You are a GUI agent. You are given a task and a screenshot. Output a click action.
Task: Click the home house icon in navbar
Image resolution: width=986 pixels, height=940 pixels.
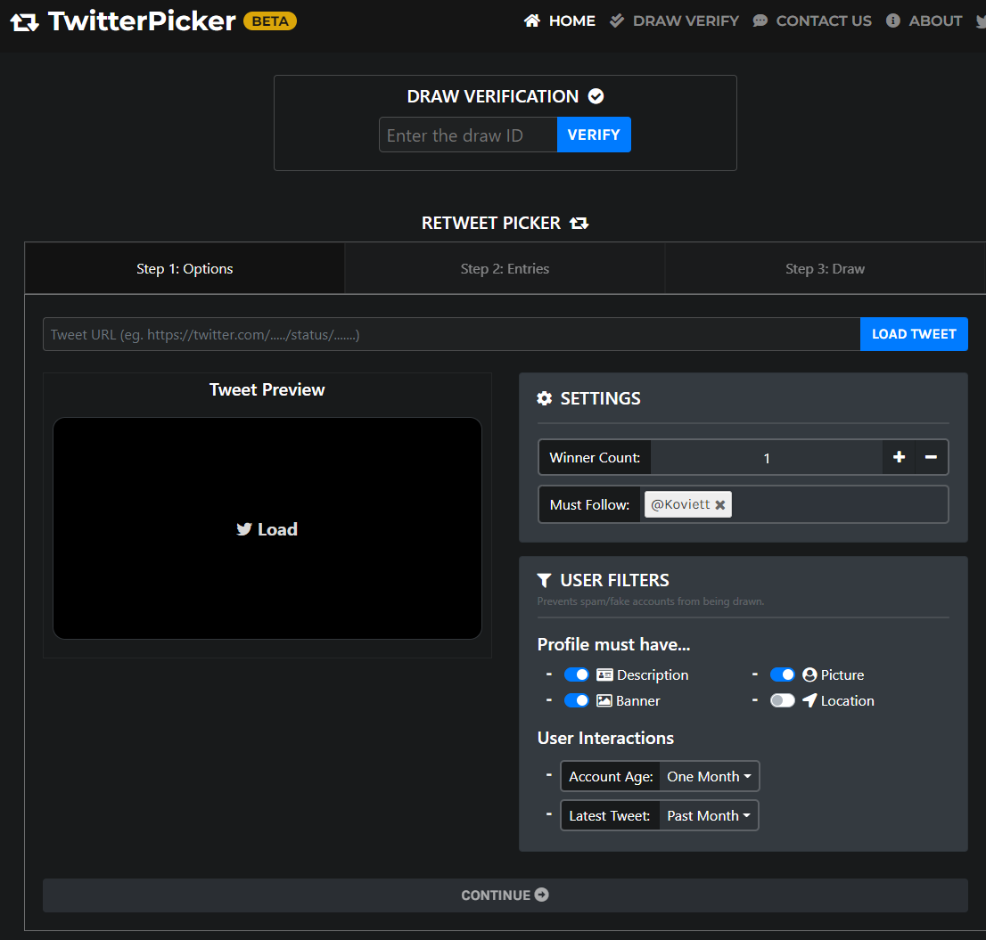pyautogui.click(x=532, y=20)
